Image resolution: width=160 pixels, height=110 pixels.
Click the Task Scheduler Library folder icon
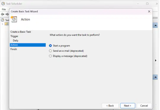pyautogui.click(x=7, y=24)
